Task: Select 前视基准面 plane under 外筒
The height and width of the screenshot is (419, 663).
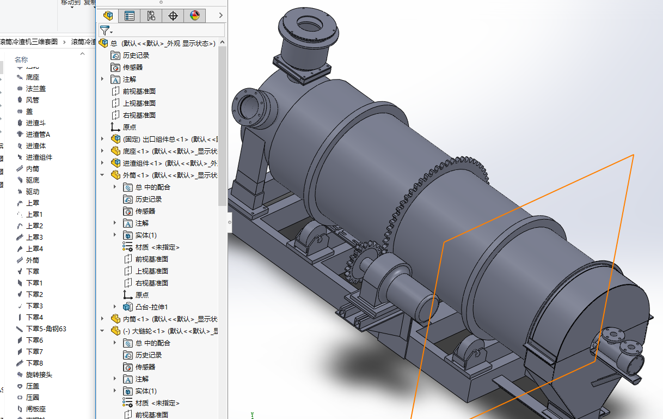Action: tap(151, 259)
